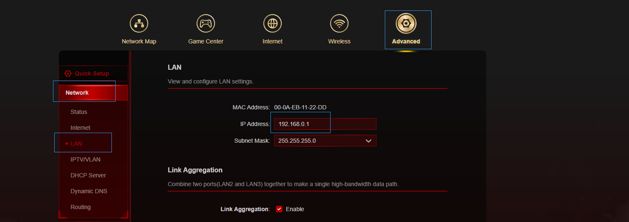Click the Internet globe icon
Screen dimensions: 629x222
(x=273, y=23)
